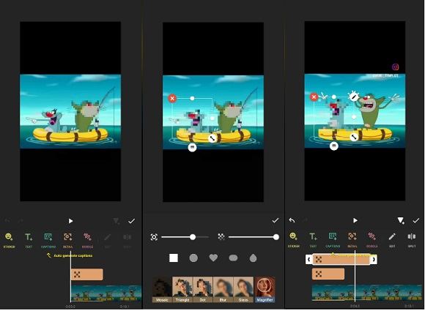Tap orange focus-frame tool in left screen
The image size is (425, 311).
pos(67,240)
